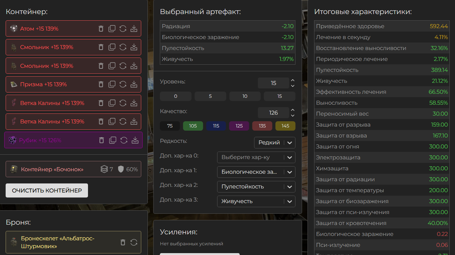This screenshot has height=255, width=455.
Task: Click Лечение в секунду 4.11% row
Action: [382, 37]
